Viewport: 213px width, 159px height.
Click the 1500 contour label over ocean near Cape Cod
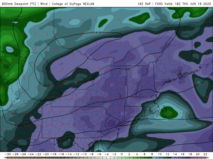(170, 119)
